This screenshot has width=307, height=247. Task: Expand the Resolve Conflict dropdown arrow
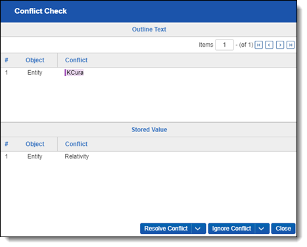tap(199, 229)
